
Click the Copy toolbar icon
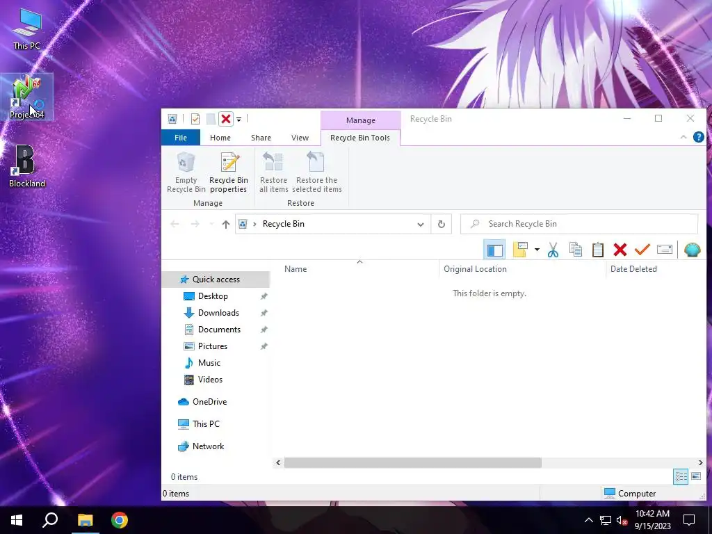click(x=575, y=250)
